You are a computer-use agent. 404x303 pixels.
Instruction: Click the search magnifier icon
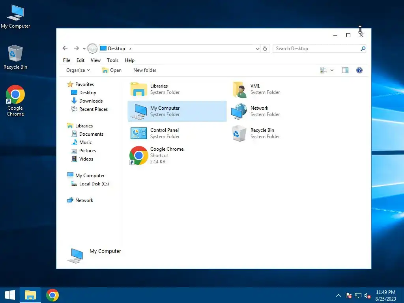click(x=363, y=49)
